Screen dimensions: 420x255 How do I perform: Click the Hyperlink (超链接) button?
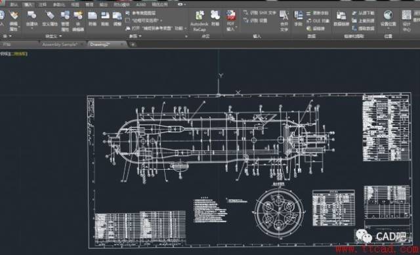(x=316, y=28)
